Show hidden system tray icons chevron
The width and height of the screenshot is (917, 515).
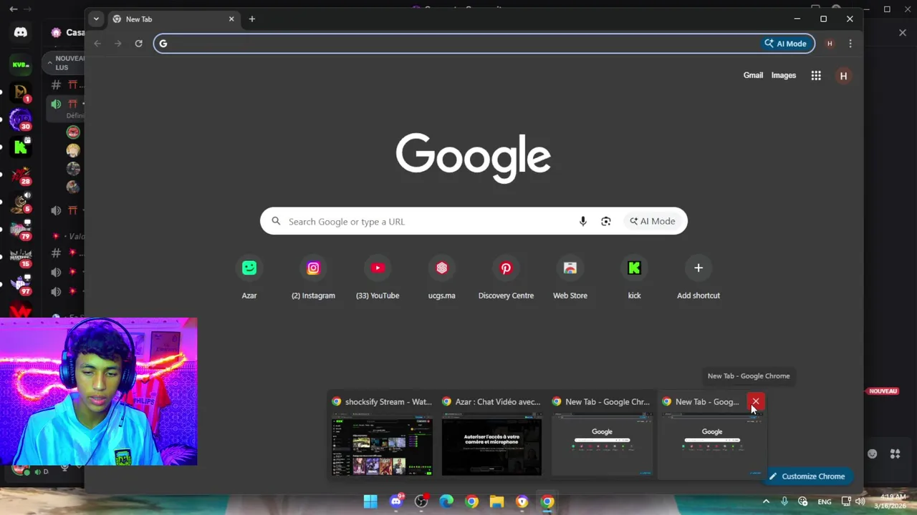click(x=766, y=501)
